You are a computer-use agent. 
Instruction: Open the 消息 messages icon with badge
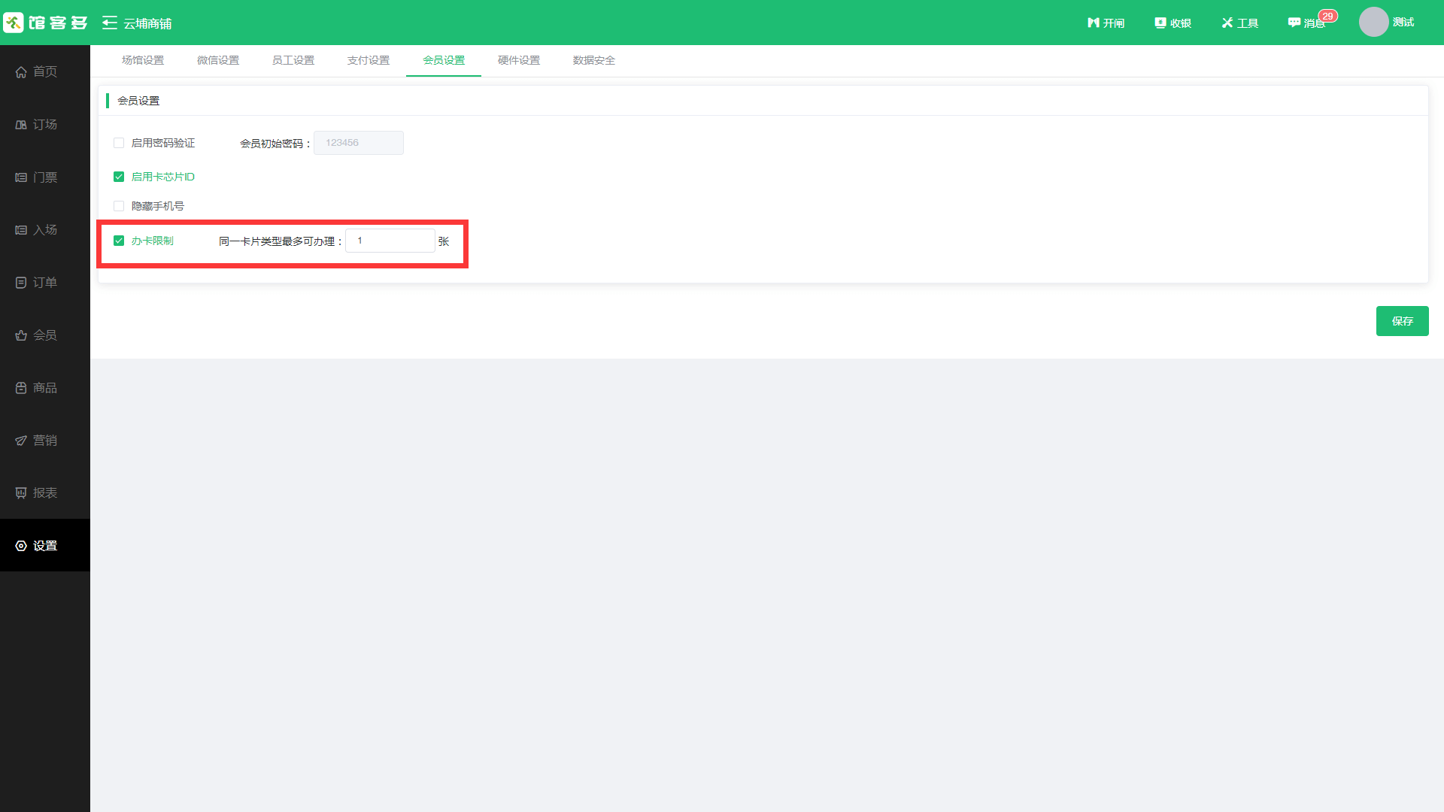[x=1294, y=23]
